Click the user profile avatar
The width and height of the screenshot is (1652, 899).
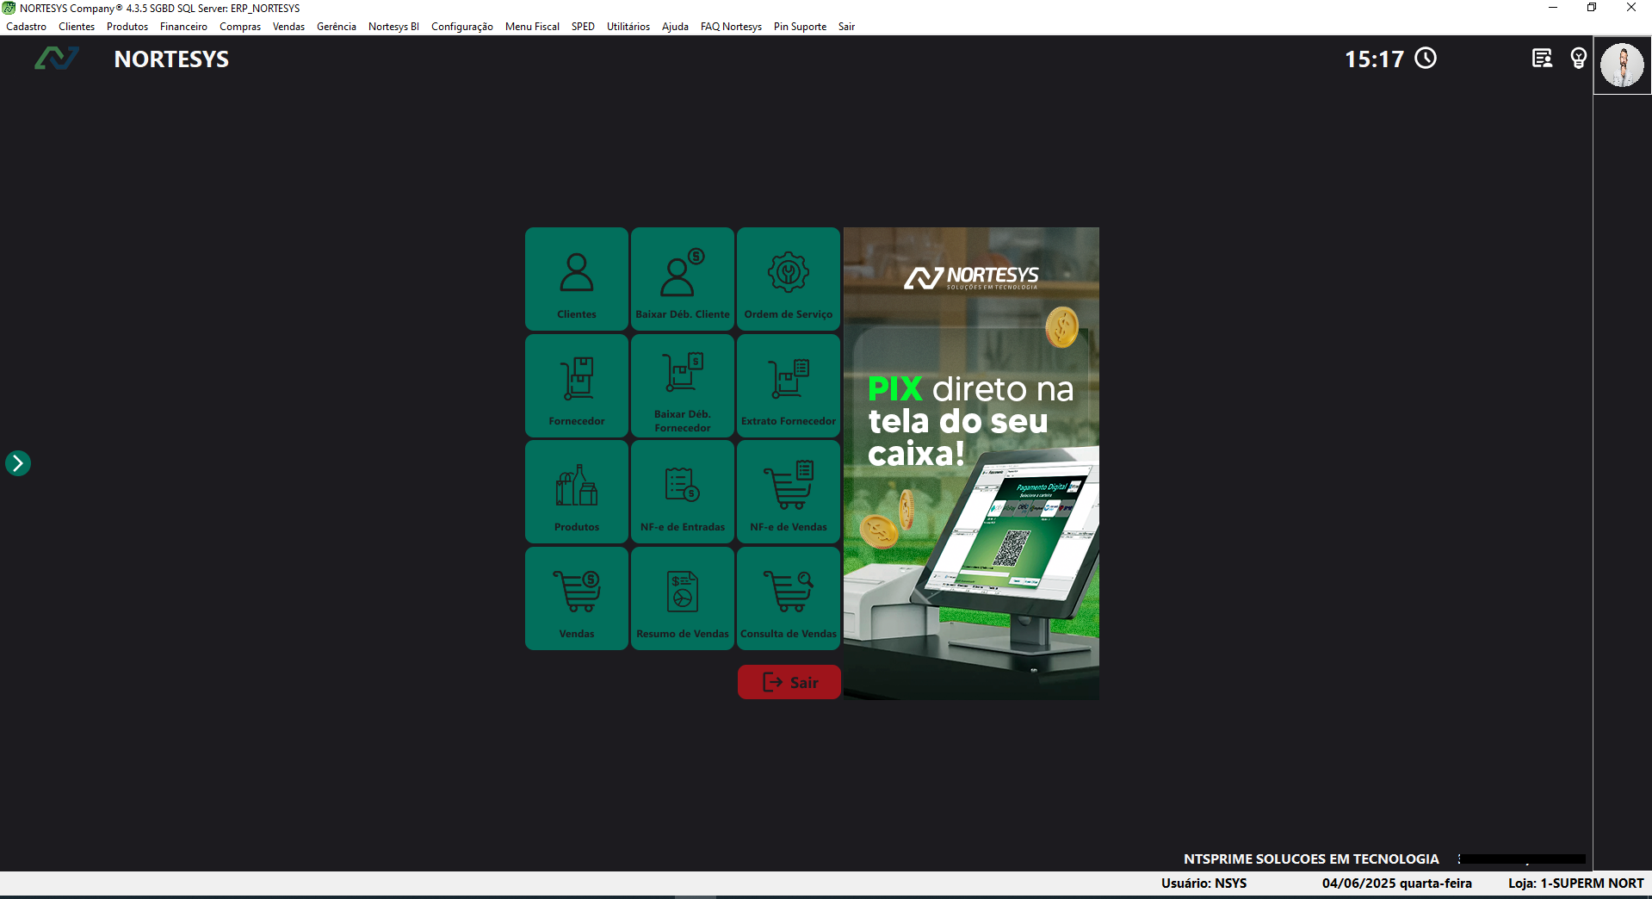[x=1622, y=65]
